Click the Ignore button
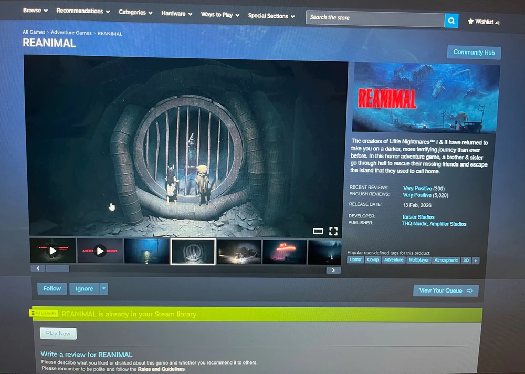The height and width of the screenshot is (374, 525). coord(85,288)
